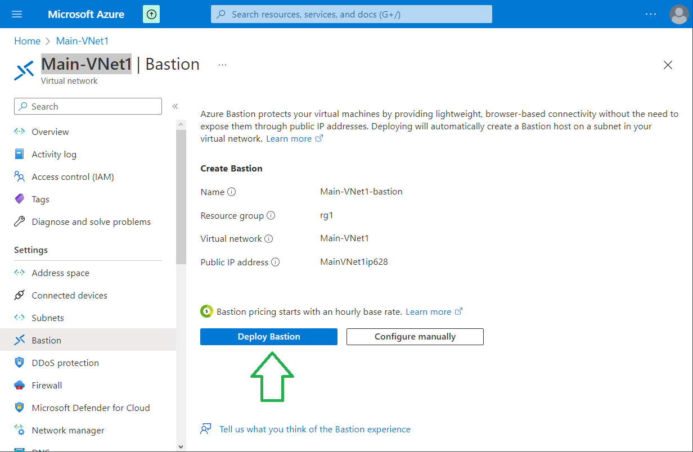Show info tooltip for Virtual network
693x452 pixels.
point(269,238)
